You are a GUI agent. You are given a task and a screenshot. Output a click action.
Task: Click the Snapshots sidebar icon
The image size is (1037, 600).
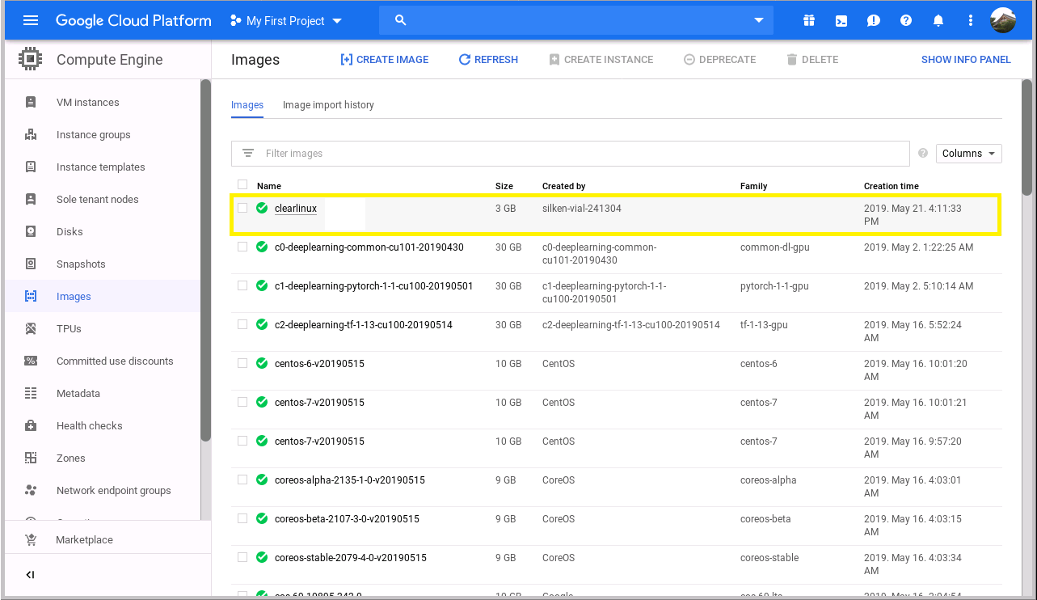[31, 264]
